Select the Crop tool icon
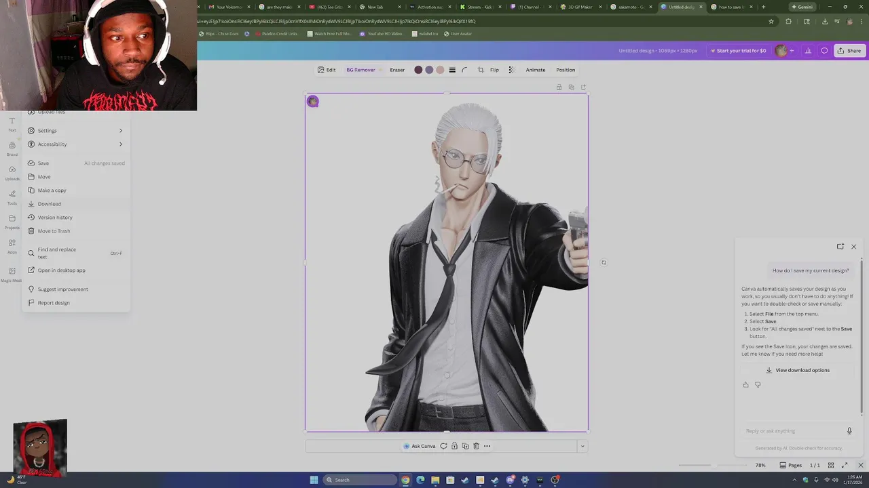The image size is (869, 488). pos(481,70)
